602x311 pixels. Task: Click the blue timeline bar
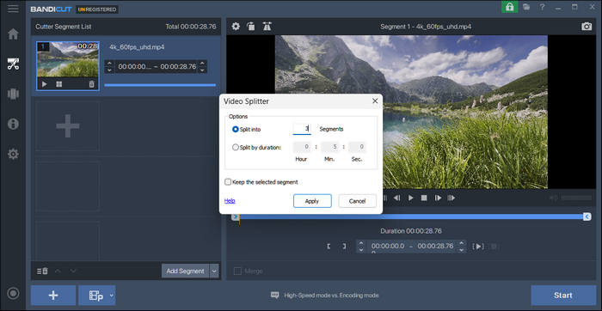tap(411, 217)
